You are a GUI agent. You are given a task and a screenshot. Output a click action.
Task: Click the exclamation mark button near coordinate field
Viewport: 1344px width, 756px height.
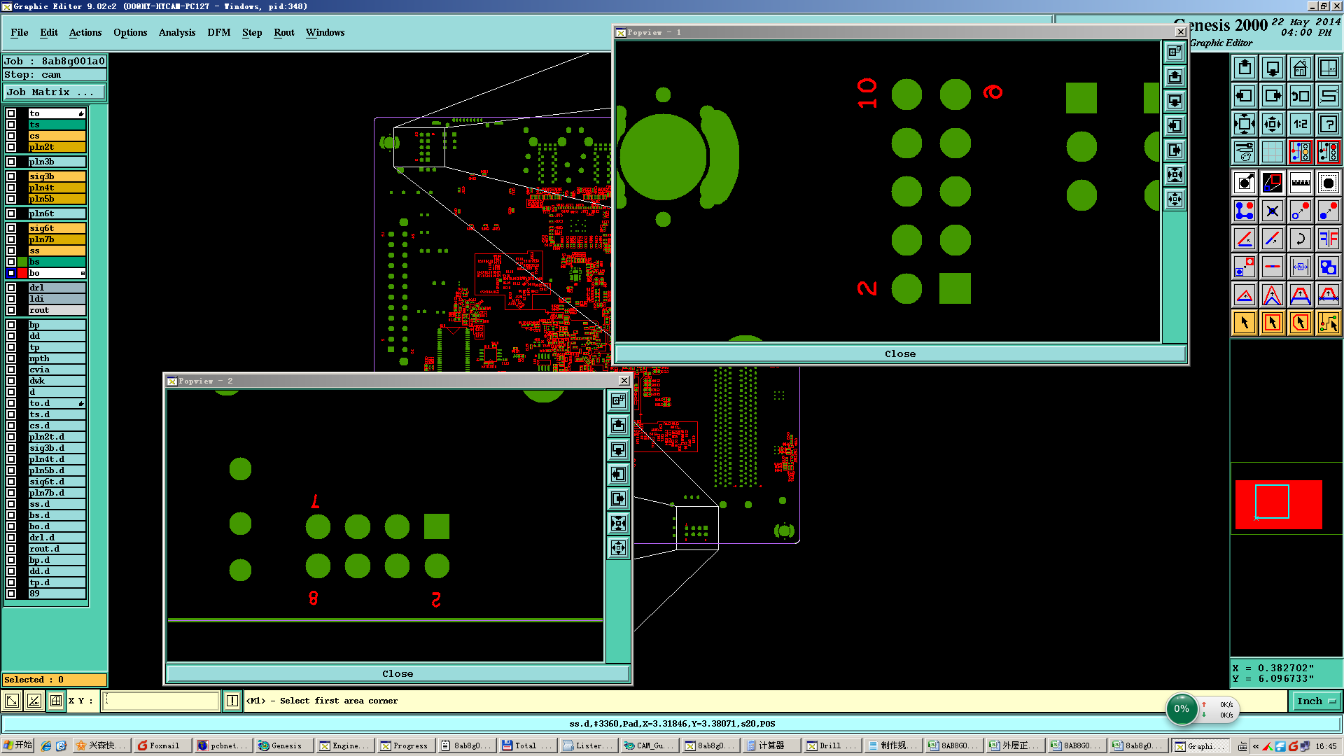[232, 701]
